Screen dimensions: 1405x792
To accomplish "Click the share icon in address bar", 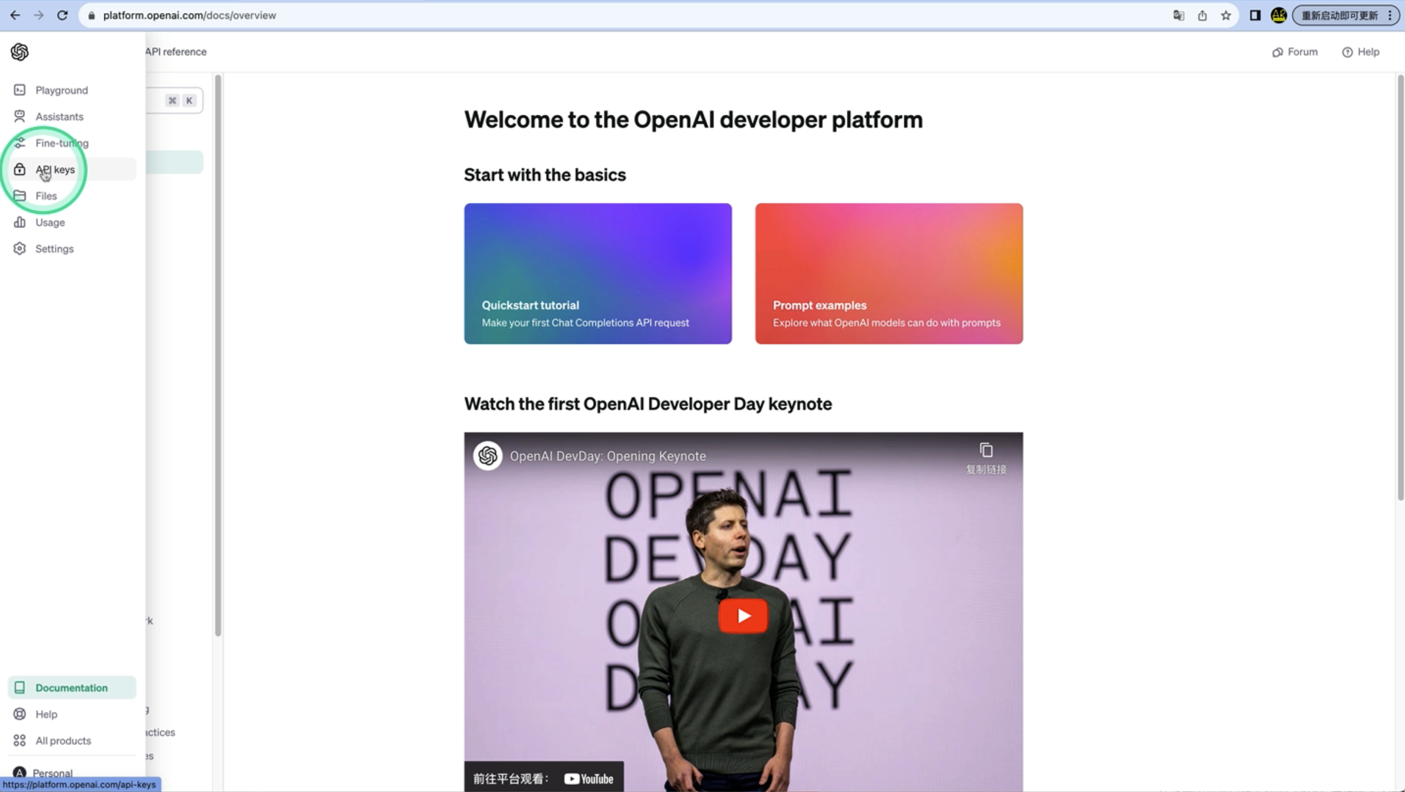I will click(1202, 15).
